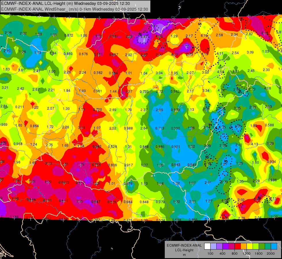Pick the magenta legend swatch

point(232,246)
